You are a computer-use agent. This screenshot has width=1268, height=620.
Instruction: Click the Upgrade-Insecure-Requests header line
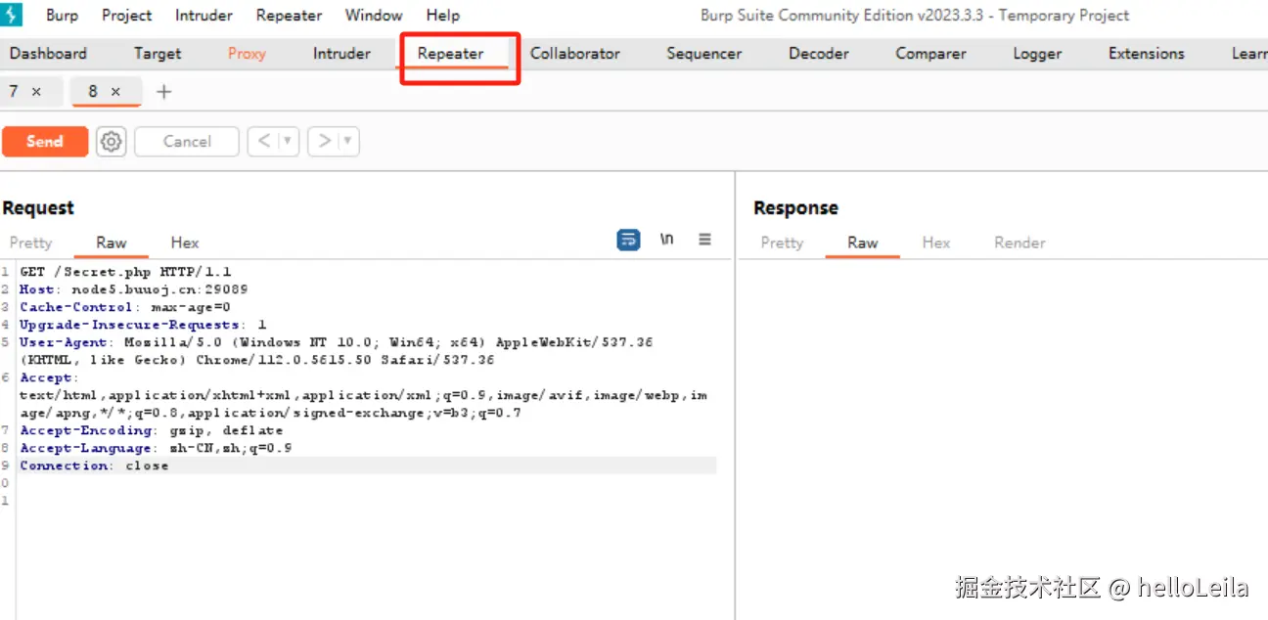click(144, 325)
